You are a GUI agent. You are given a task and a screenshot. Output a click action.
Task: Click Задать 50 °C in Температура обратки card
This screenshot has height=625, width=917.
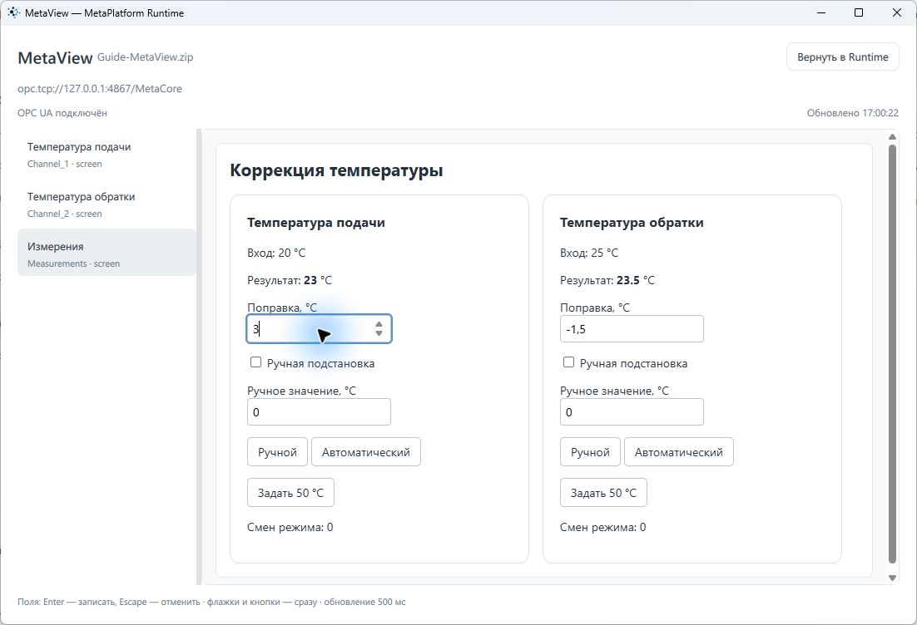tap(603, 492)
